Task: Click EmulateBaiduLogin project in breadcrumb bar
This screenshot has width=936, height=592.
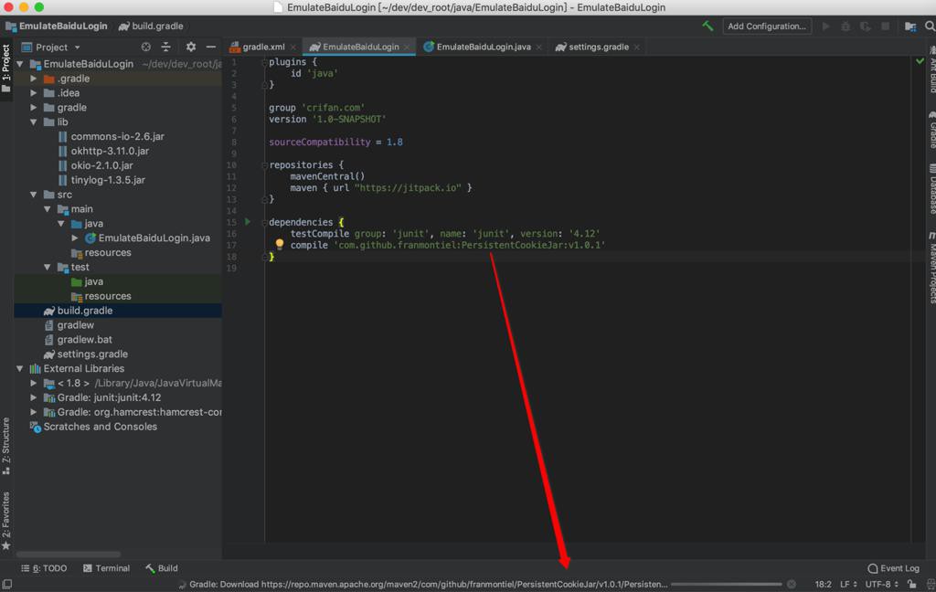Action: pos(57,26)
